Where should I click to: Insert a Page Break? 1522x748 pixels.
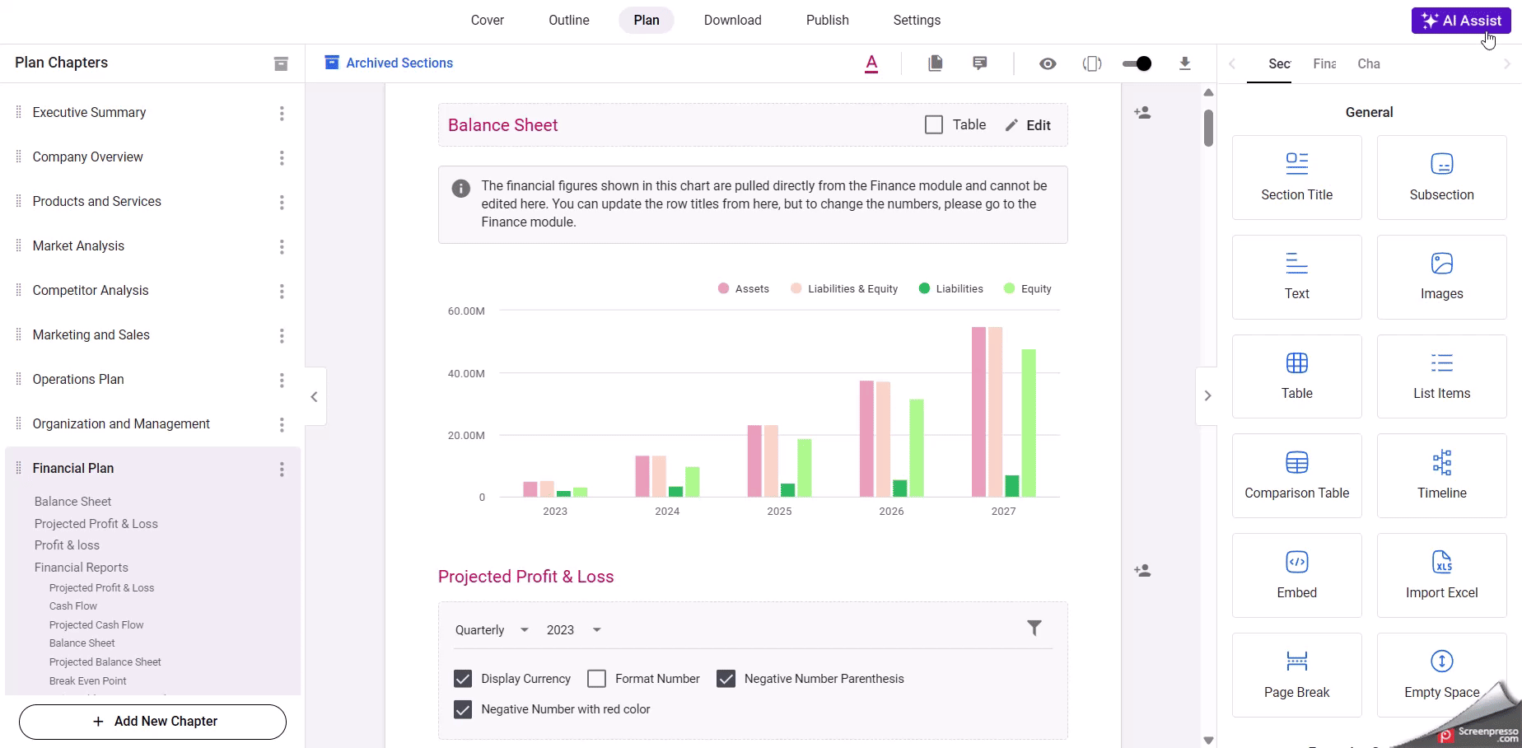pos(1297,676)
